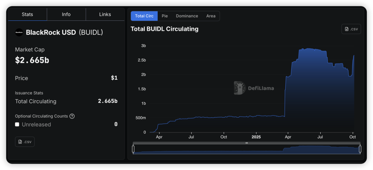Click the left handle of the time range slider

coord(133,149)
